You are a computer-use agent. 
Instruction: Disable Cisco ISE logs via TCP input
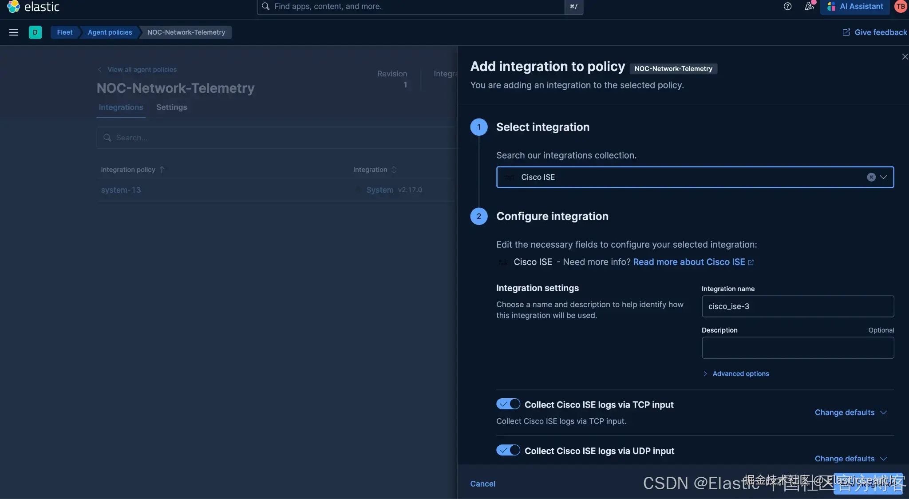(x=508, y=404)
